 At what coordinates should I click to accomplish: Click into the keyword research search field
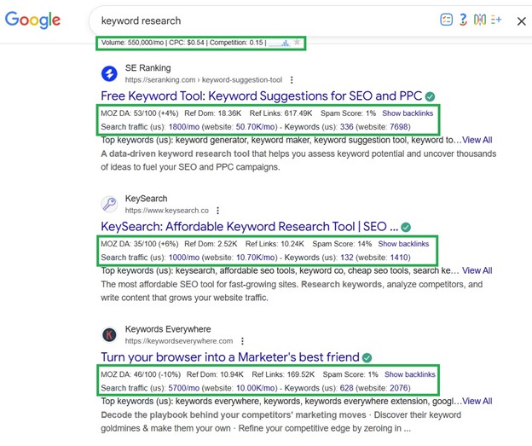pyautogui.click(x=256, y=20)
